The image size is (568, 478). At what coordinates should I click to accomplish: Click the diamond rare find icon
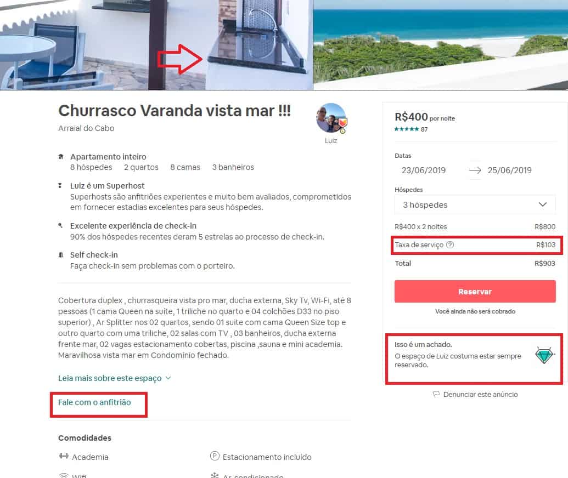click(x=544, y=355)
